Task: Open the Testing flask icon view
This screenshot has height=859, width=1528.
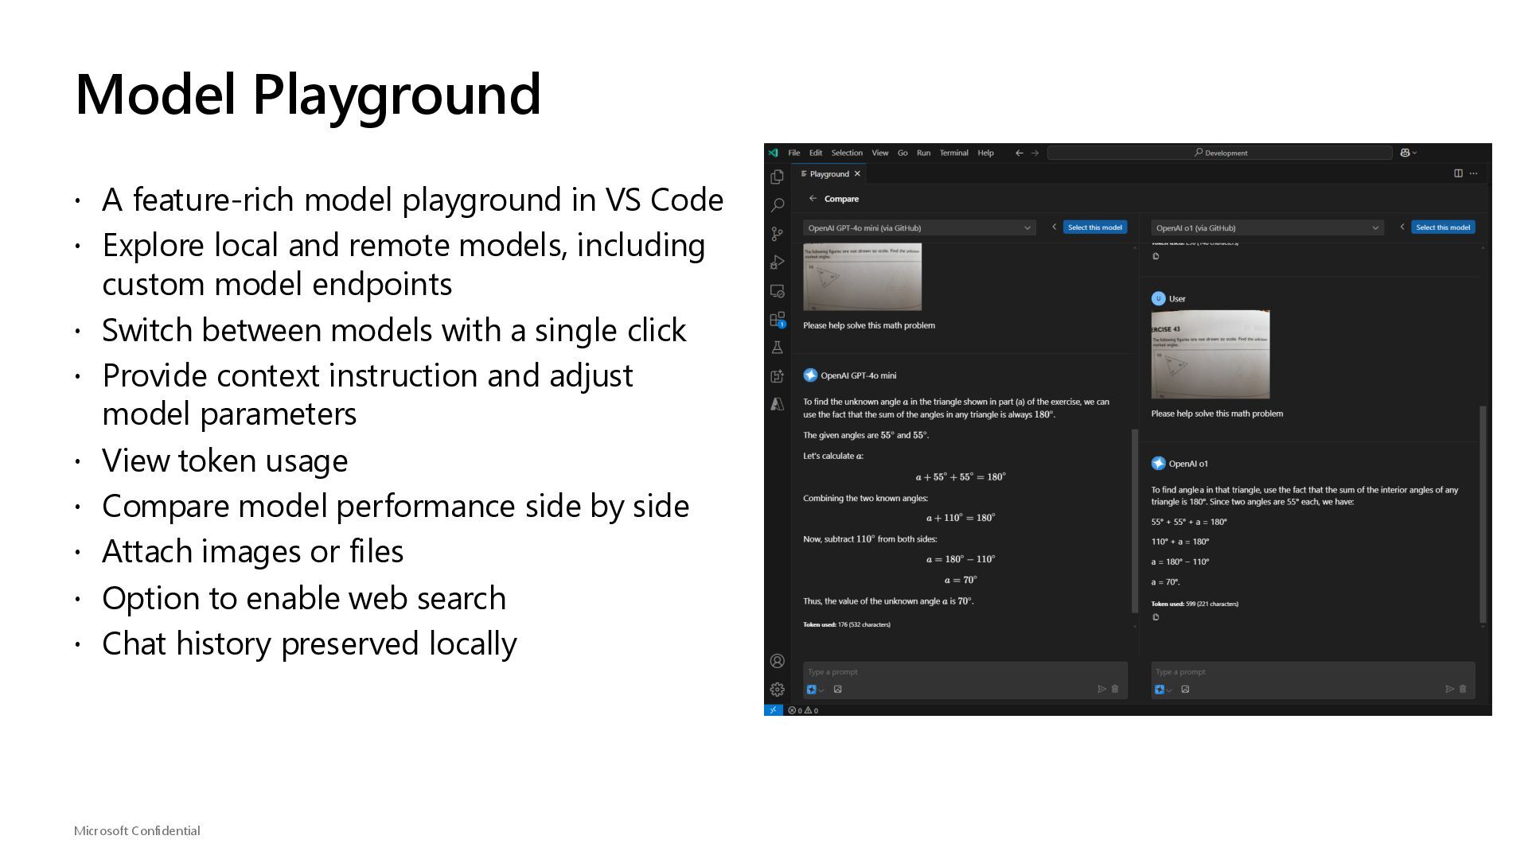Action: 778,348
